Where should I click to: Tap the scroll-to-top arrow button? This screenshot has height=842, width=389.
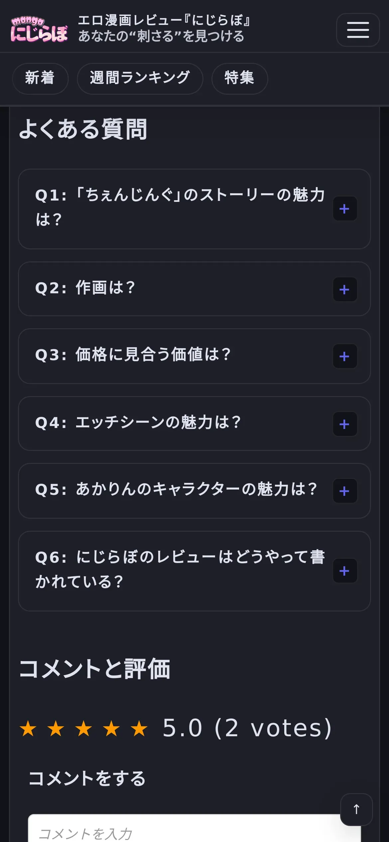356,809
